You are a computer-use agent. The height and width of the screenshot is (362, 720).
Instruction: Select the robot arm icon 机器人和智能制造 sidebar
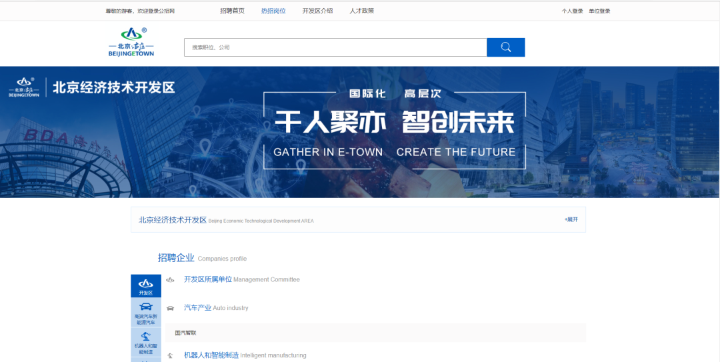tap(145, 342)
